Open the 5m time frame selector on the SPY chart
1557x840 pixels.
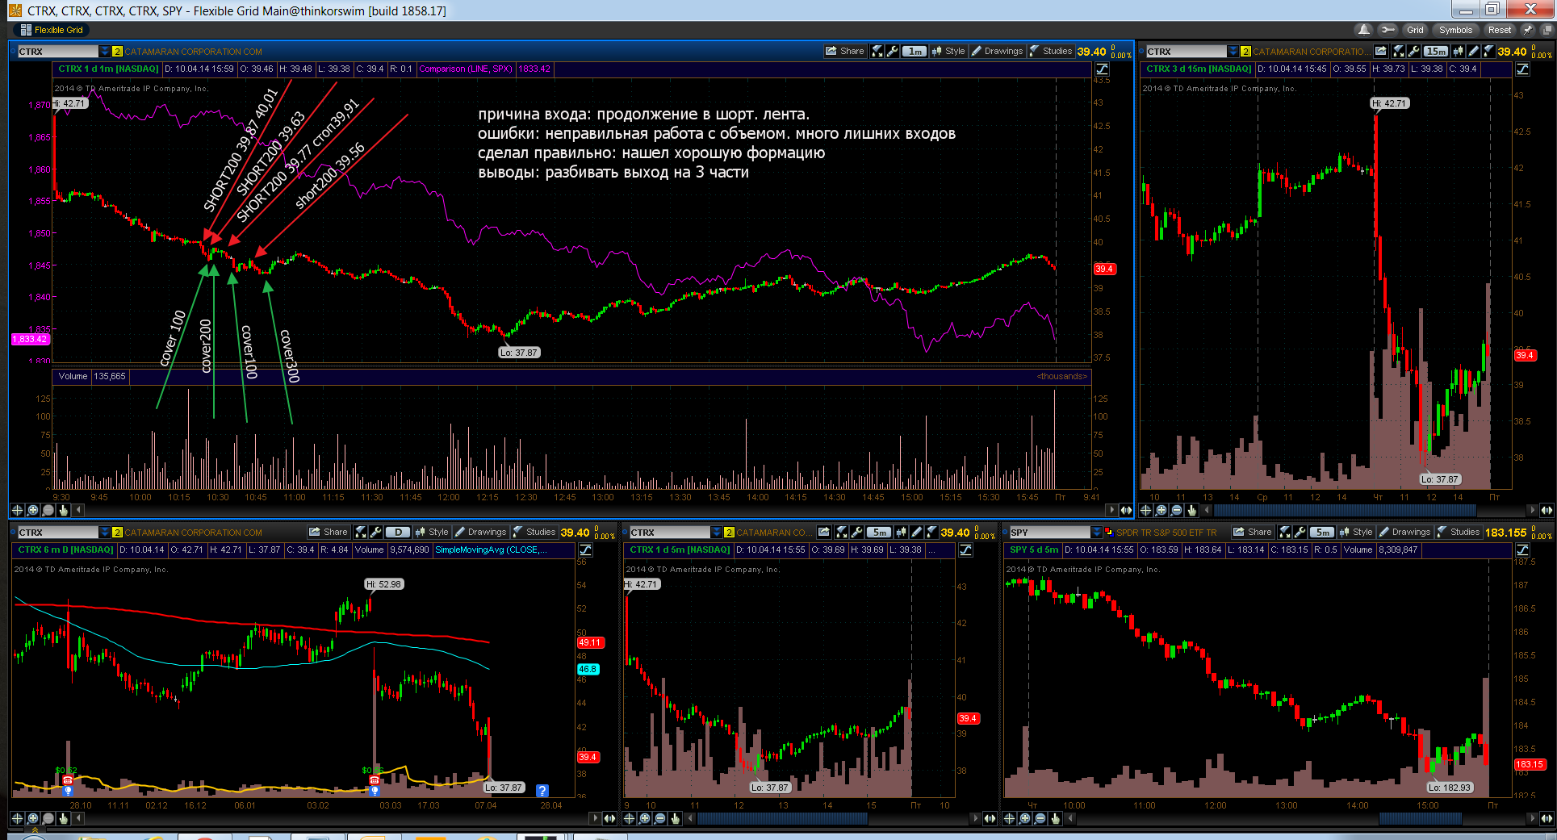coord(1322,532)
